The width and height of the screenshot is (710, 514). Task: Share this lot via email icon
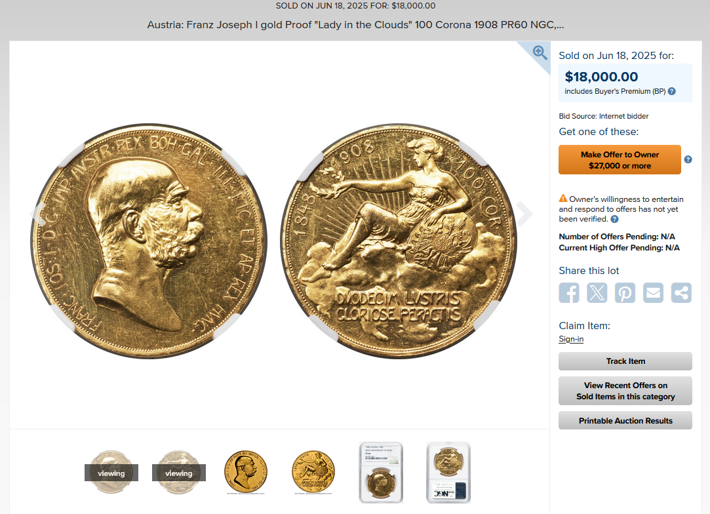653,292
